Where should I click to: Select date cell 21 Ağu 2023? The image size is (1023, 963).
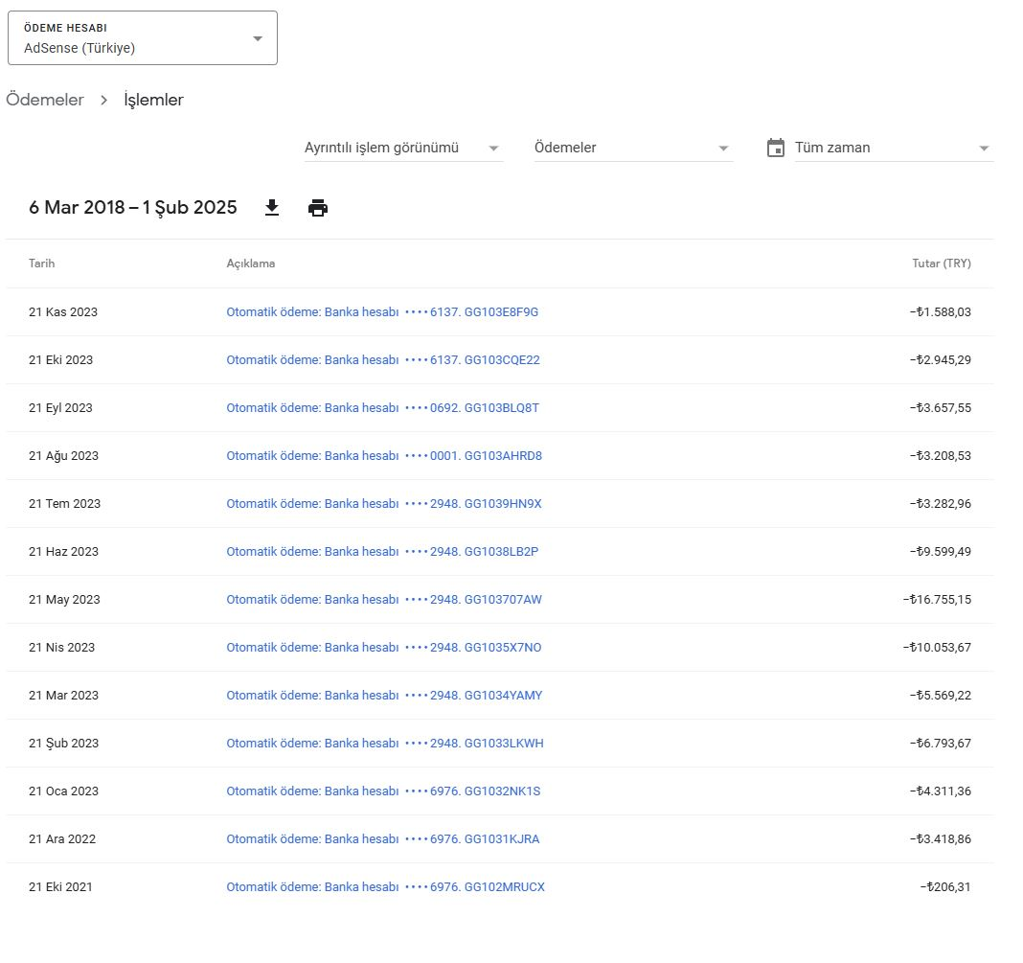click(63, 456)
